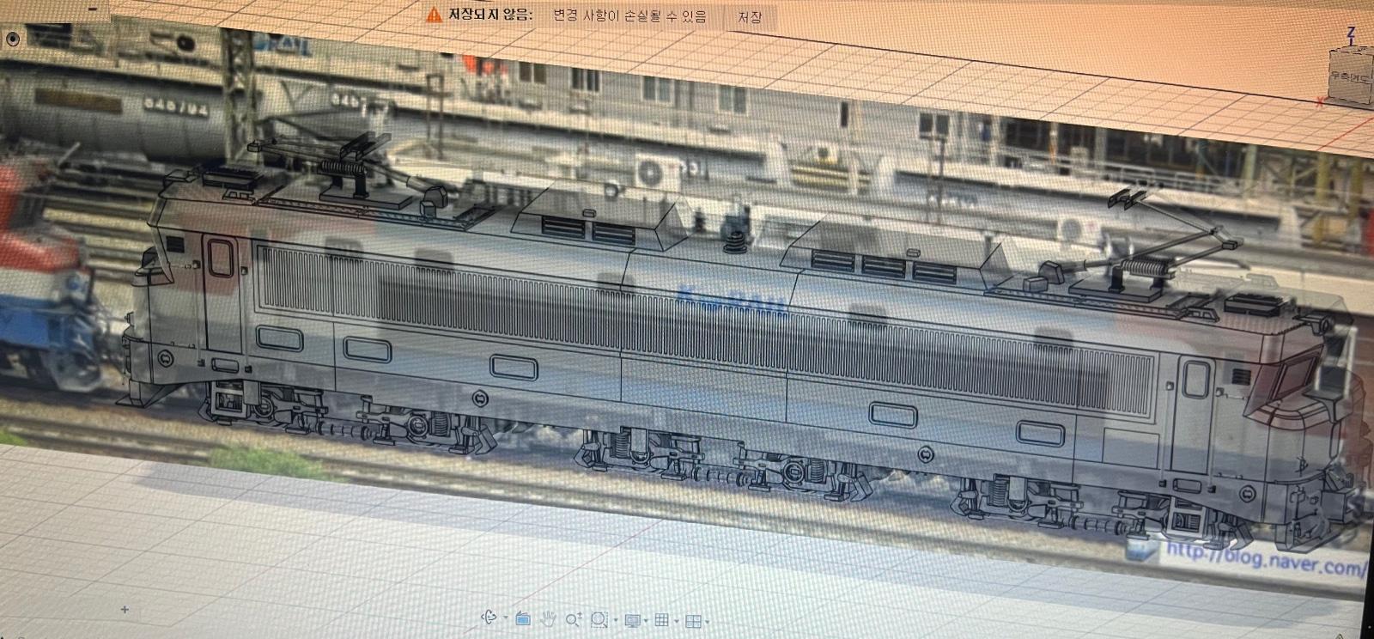Click the '저장되지 않음:' warning text
Image resolution: width=1374 pixels, height=639 pixels.
point(490,15)
